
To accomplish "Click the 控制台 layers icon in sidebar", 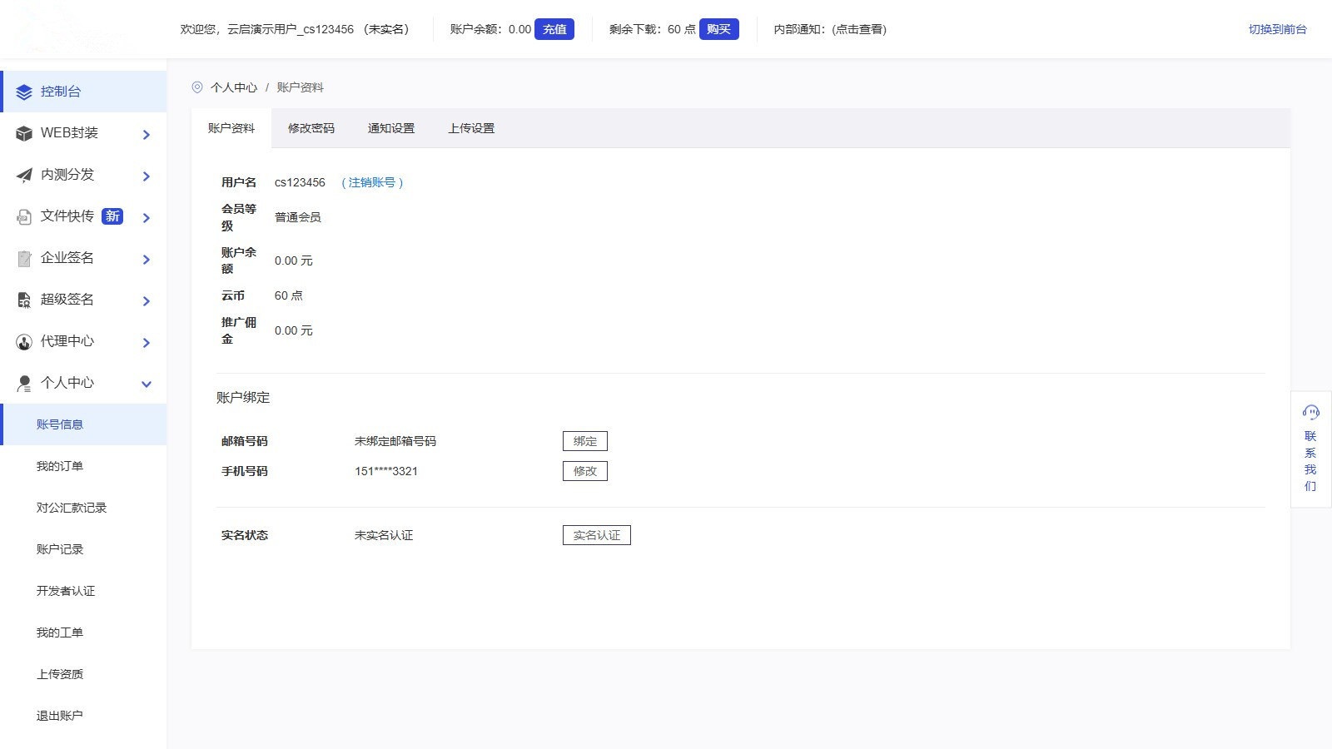I will pyautogui.click(x=24, y=92).
